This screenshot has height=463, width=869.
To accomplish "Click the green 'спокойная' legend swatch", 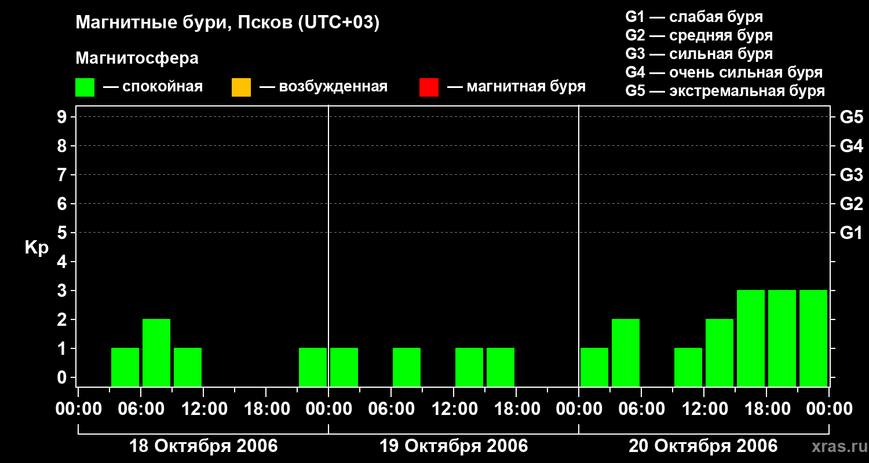I will click(85, 87).
